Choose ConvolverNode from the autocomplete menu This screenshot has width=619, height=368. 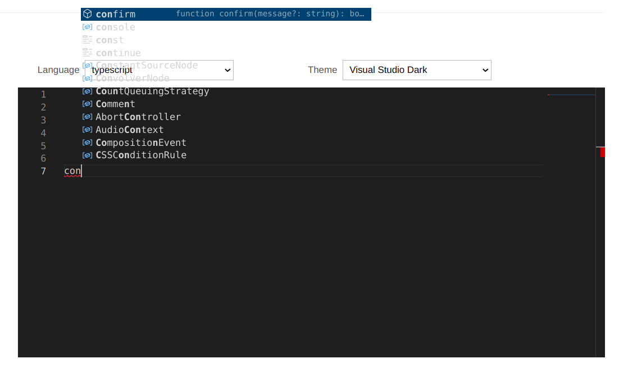click(133, 78)
